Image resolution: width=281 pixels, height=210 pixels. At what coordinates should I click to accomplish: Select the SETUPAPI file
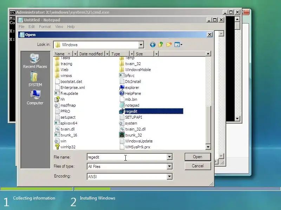131,117
